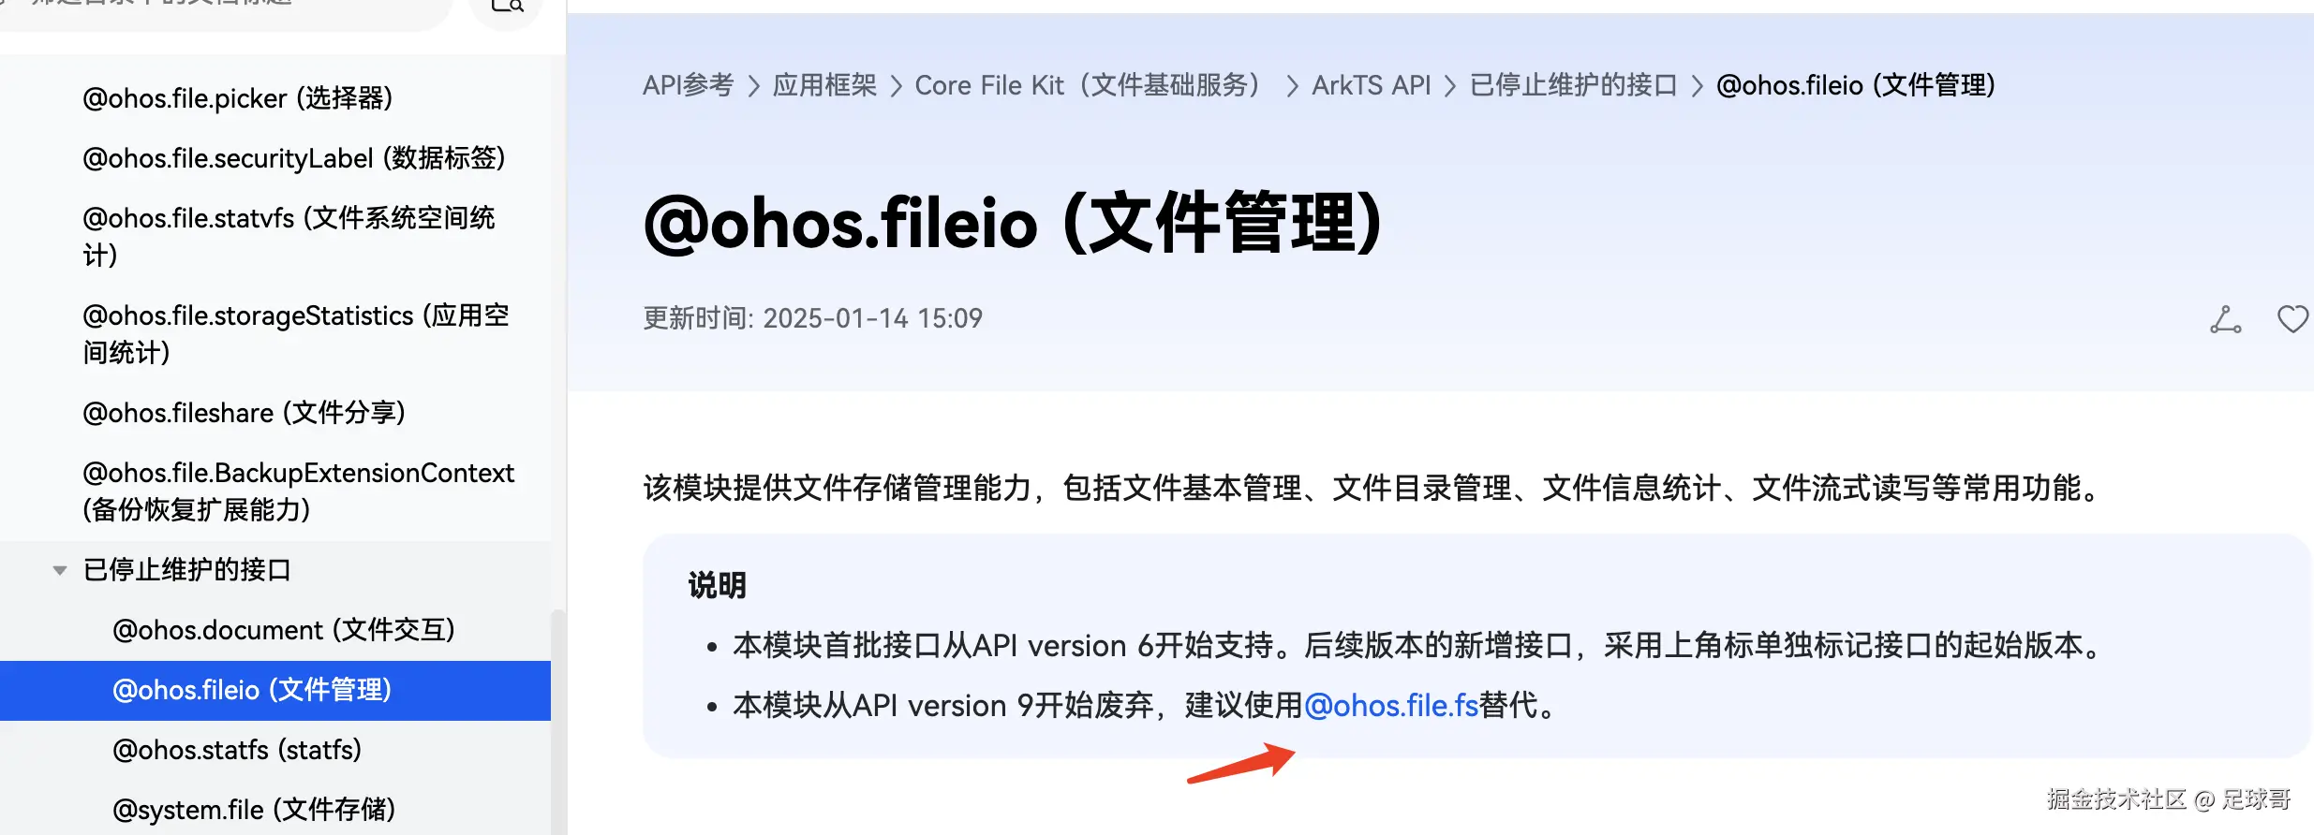This screenshot has height=835, width=2314.
Task: Select @system.file (文件存储) entry
Action: (x=254, y=810)
